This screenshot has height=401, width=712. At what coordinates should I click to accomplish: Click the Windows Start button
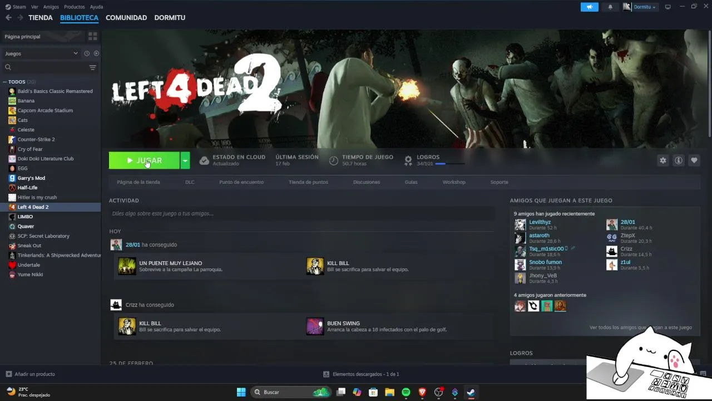point(241,392)
